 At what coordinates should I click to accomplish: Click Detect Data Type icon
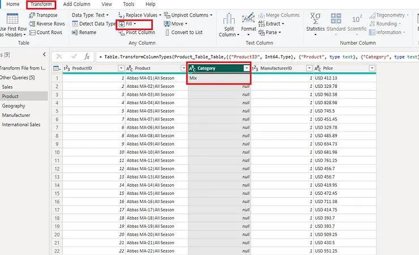click(x=75, y=24)
